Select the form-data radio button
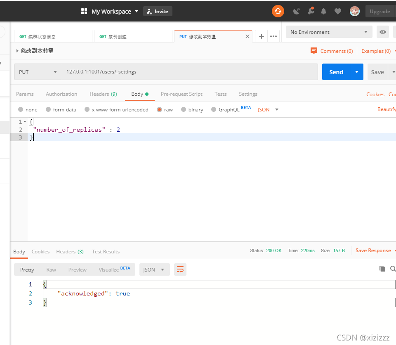The height and width of the screenshot is (345, 396). click(48, 109)
